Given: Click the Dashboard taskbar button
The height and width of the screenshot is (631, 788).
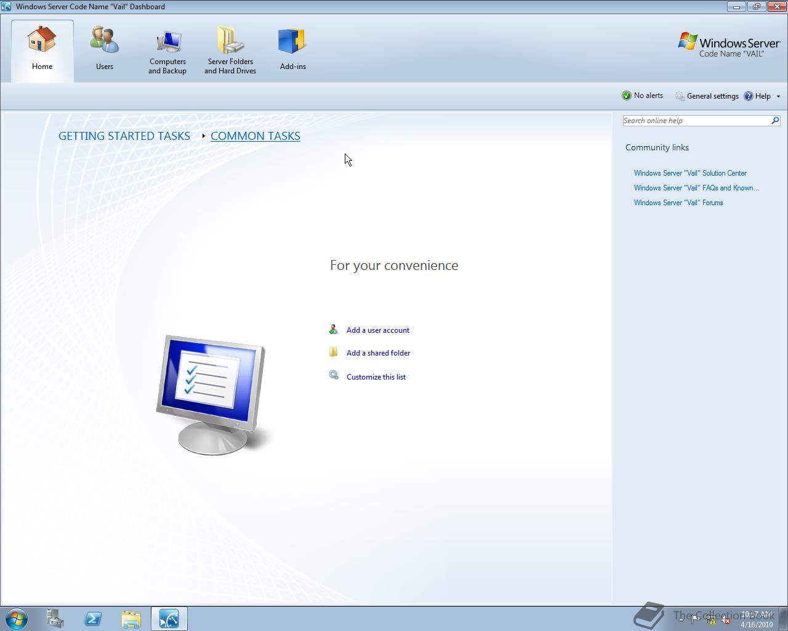Looking at the screenshot, I should pos(169,619).
